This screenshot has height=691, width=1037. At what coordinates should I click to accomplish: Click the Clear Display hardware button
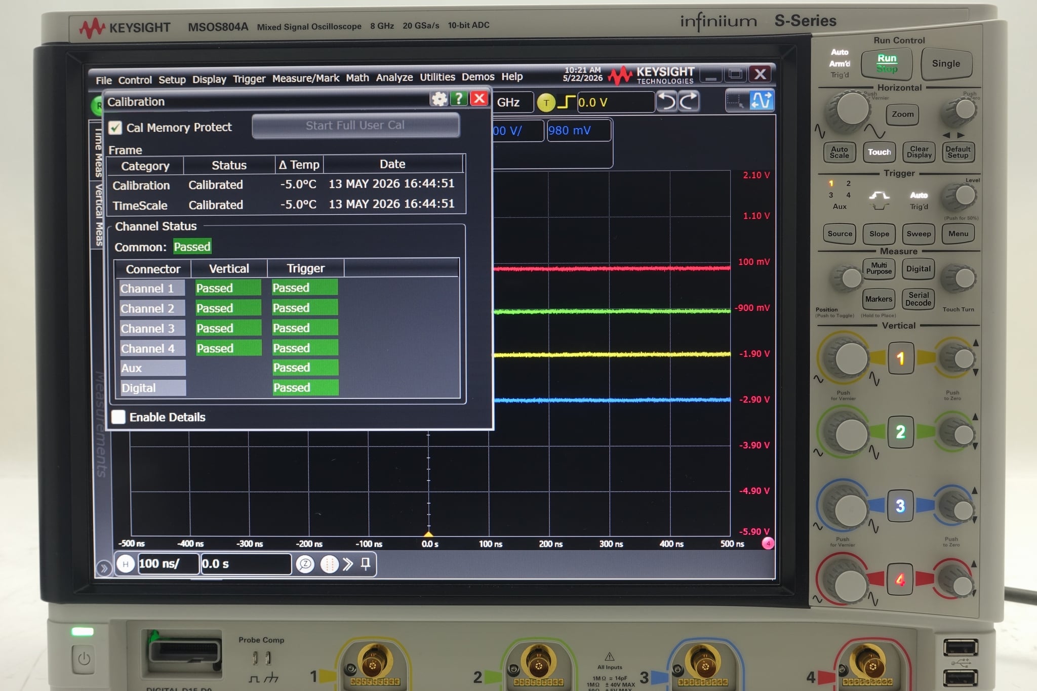[919, 152]
